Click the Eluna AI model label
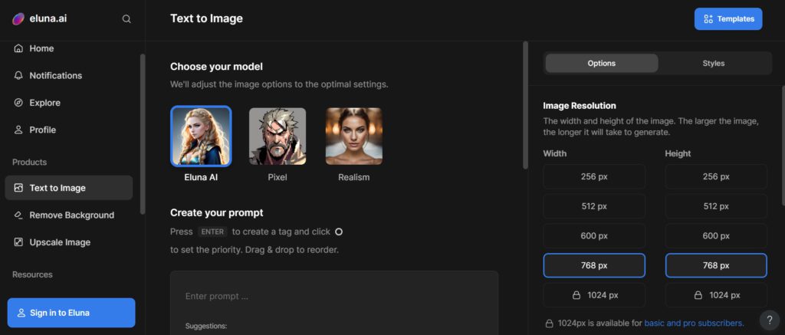 click(201, 177)
